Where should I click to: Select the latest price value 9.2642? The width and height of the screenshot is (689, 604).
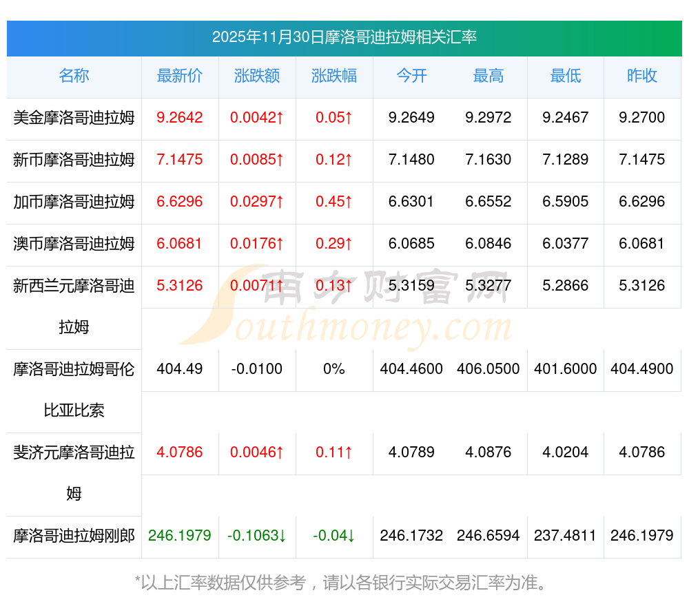pyautogui.click(x=180, y=118)
